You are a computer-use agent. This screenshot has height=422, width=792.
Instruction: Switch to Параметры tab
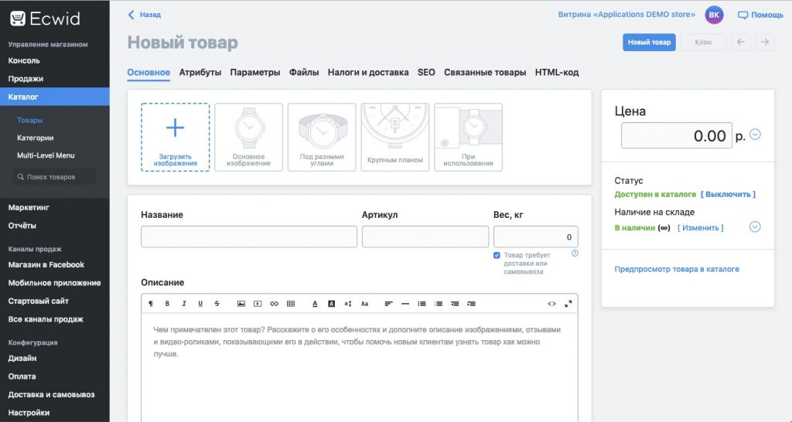point(255,72)
